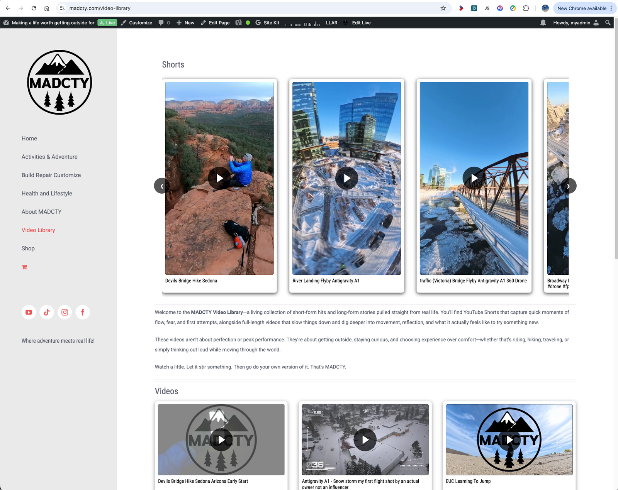The width and height of the screenshot is (618, 490).
Task: Open the Shop sidebar menu item
Action: pyautogui.click(x=28, y=248)
